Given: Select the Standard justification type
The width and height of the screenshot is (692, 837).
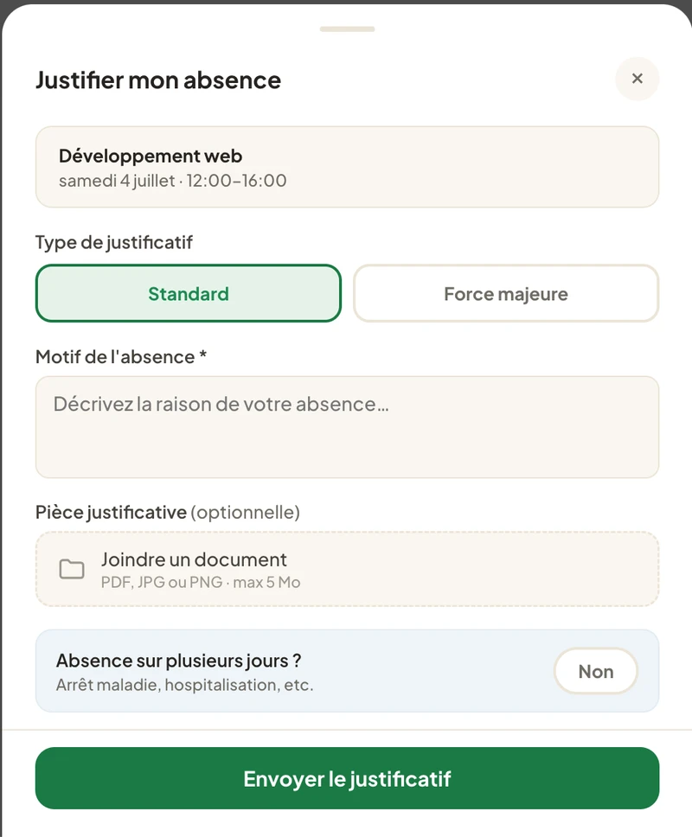Looking at the screenshot, I should click(189, 294).
